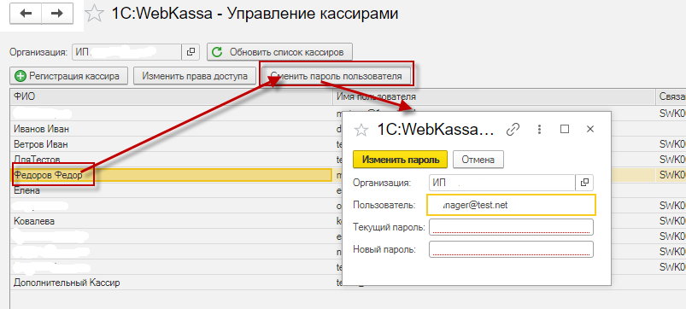Select row Елена
The image size is (686, 309).
point(171,190)
